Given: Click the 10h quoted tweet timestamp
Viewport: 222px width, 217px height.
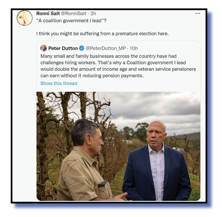Looking at the screenshot, I should point(134,48).
